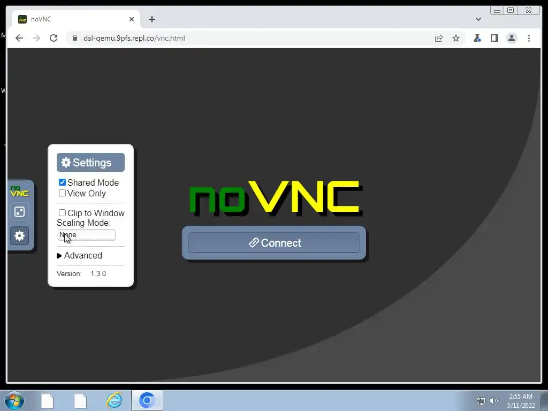Close settings via gear icon in control bar
Screen dimensions: 548x411
coord(20,235)
